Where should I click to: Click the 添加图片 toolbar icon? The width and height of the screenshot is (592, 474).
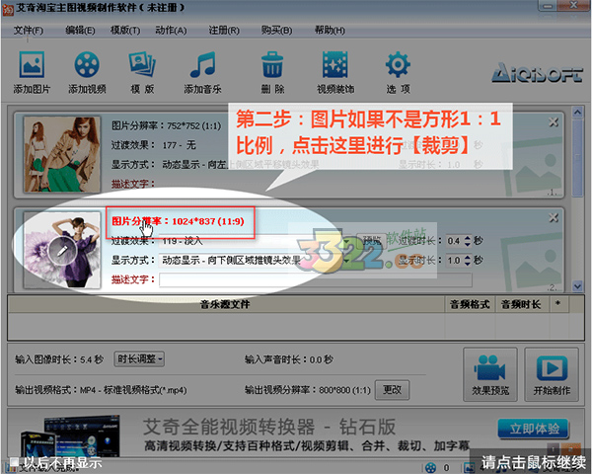click(32, 65)
